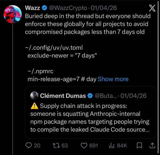Open the reply comment icon
160x155 pixels.
(x=28, y=145)
